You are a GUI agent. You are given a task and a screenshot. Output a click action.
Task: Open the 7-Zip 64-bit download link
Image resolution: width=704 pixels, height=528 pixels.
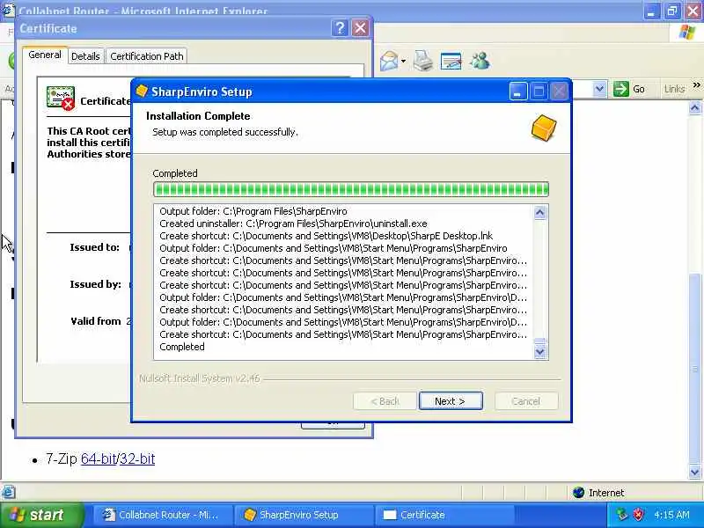pos(99,458)
